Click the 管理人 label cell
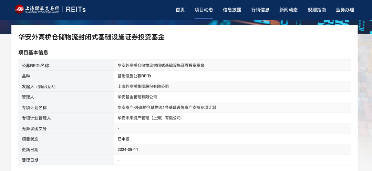 pyautogui.click(x=66, y=97)
